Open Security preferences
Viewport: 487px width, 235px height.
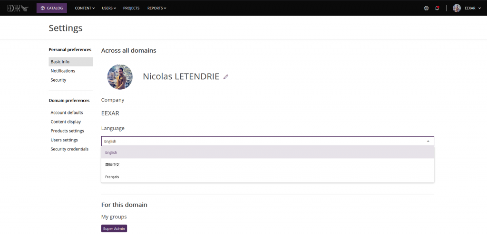point(58,80)
